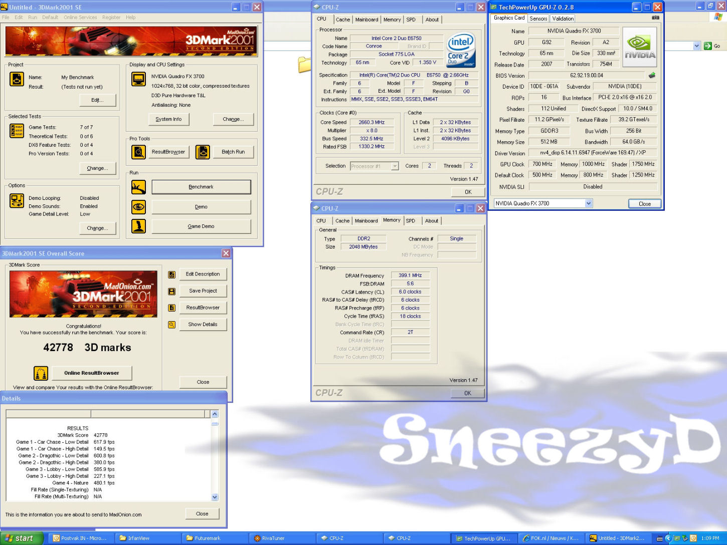Viewport: 727px width, 545px height.
Task: Click the CPU-Z DRAM Frequency value field
Action: tap(410, 276)
